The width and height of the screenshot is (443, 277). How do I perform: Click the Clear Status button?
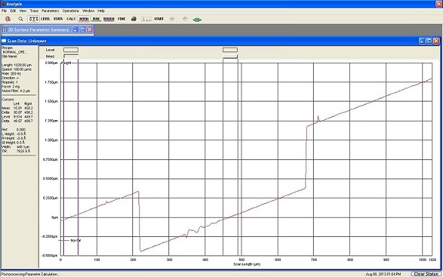coord(426,274)
